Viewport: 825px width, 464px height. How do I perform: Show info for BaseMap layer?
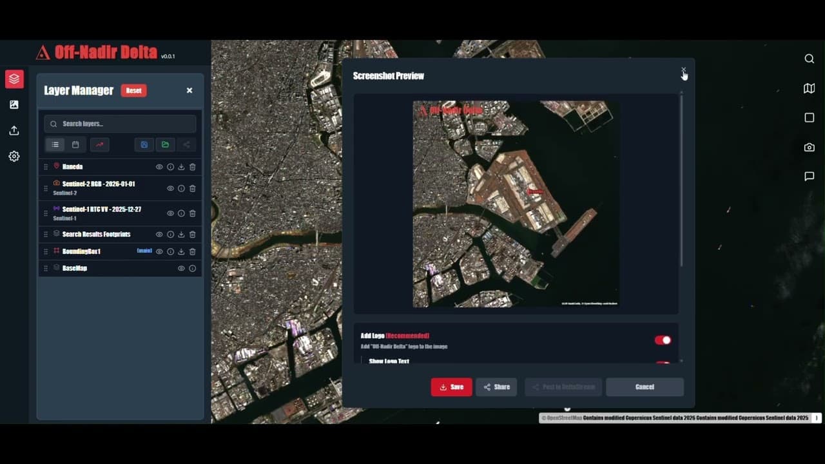tap(192, 268)
